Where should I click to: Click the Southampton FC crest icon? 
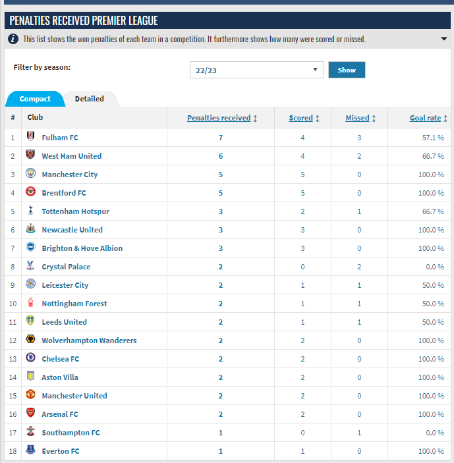tap(30, 431)
